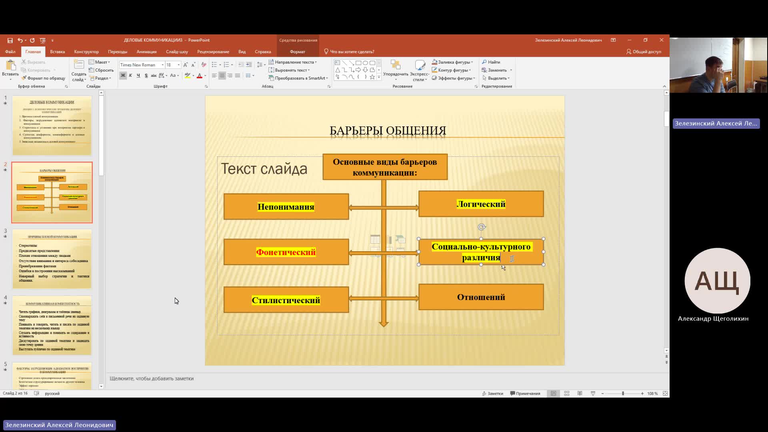Select the text box shape in gallery
The image size is (768, 432).
point(337,63)
